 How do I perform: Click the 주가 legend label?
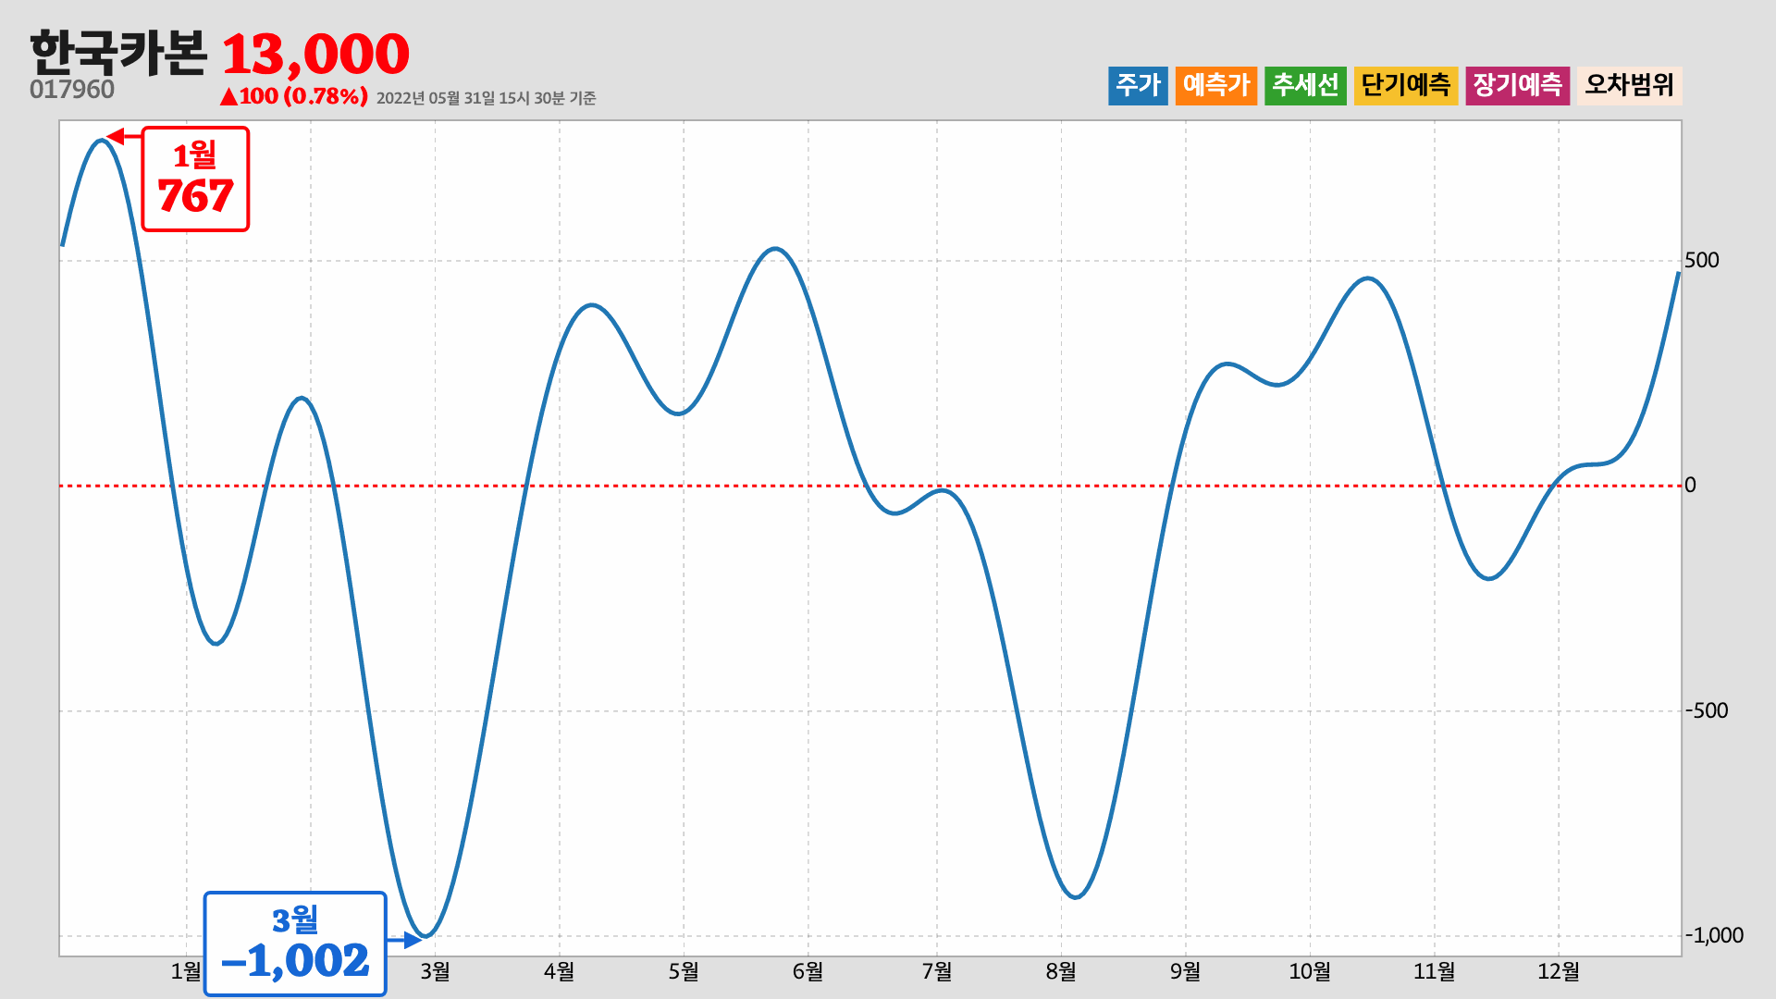pyautogui.click(x=1138, y=86)
